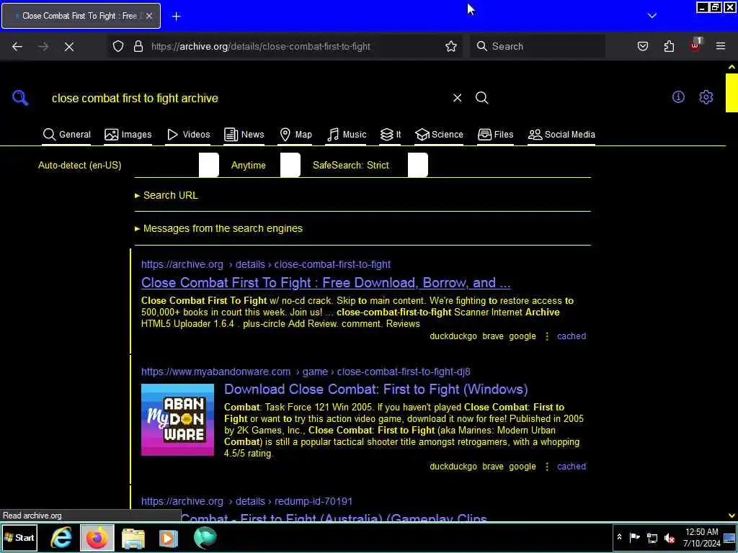Click the list all tabs chevron
This screenshot has width=738, height=553.
pos(652,16)
